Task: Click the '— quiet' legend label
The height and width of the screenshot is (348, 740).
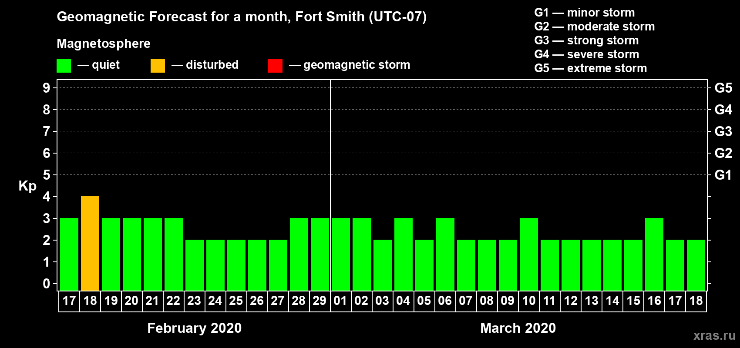Action: point(99,65)
